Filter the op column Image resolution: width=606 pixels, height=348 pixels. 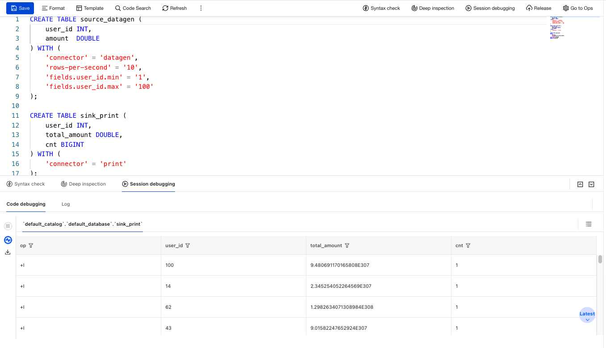tap(31, 245)
